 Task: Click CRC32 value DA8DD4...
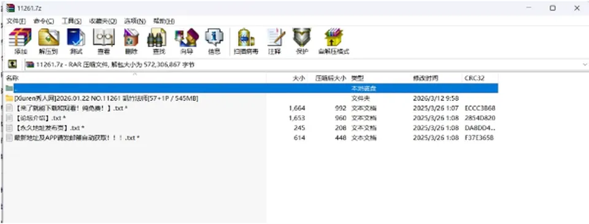pyautogui.click(x=480, y=128)
